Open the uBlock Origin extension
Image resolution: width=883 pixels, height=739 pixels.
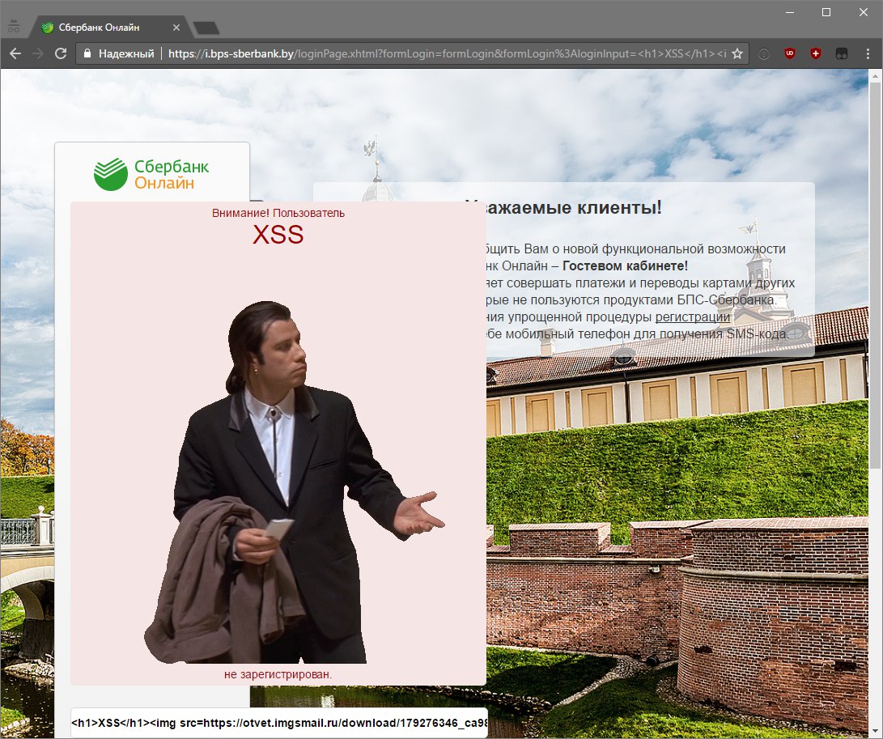click(789, 53)
